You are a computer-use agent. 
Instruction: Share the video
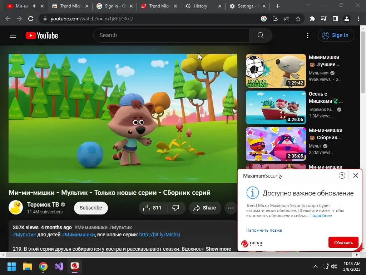(x=205, y=208)
